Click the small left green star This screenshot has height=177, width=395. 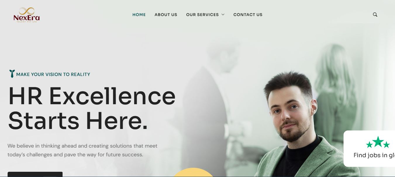[369, 144]
